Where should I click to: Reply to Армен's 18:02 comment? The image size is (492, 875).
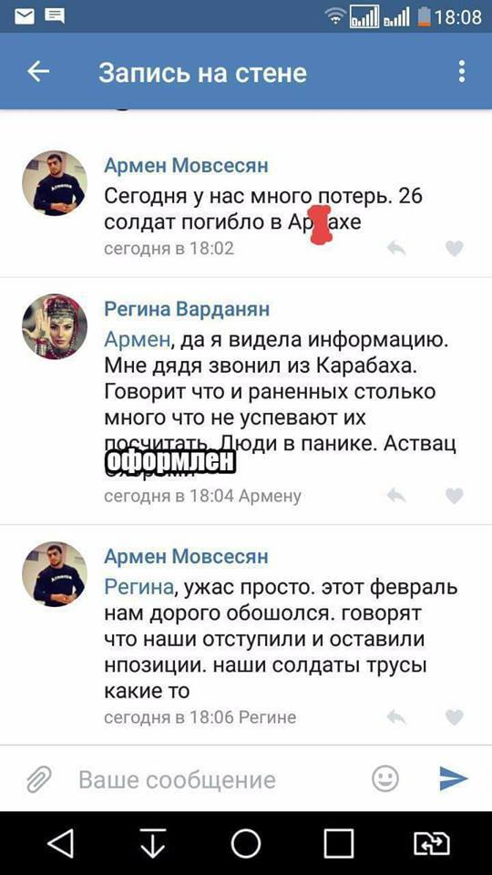[x=396, y=248]
